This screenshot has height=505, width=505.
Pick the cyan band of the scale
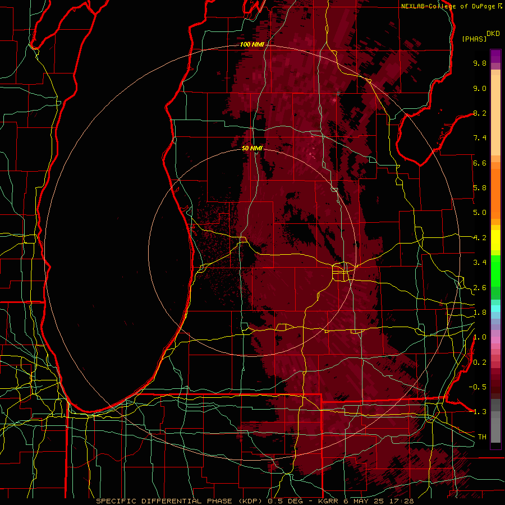495,309
